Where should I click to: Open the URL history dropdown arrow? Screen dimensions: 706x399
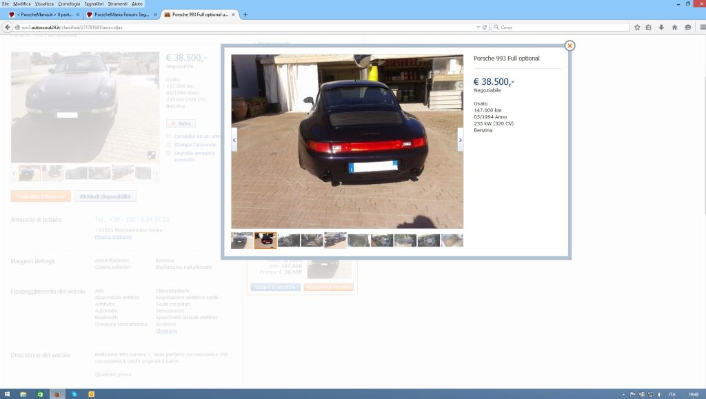click(478, 28)
